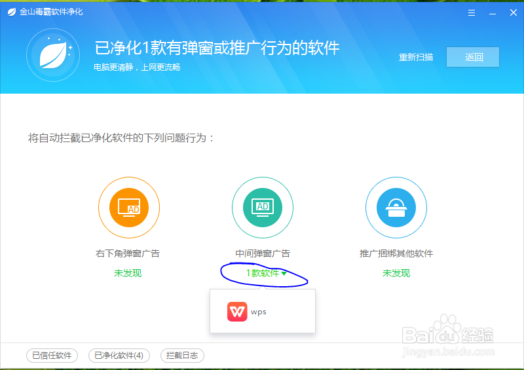Click 未发现 under 推广捆绑其他软件
Screen dimensions: 524x370
click(396, 273)
